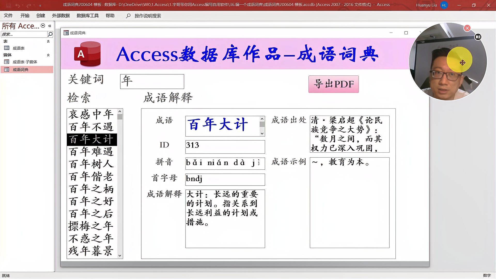496x279 pixels.
Task: Select 百年大计 highlighted list entry
Action: pos(92,139)
